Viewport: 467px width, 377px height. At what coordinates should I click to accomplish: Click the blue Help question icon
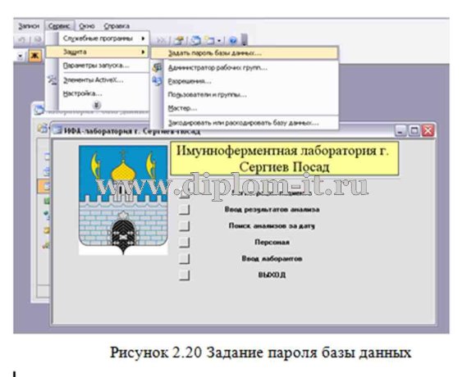tap(233, 40)
